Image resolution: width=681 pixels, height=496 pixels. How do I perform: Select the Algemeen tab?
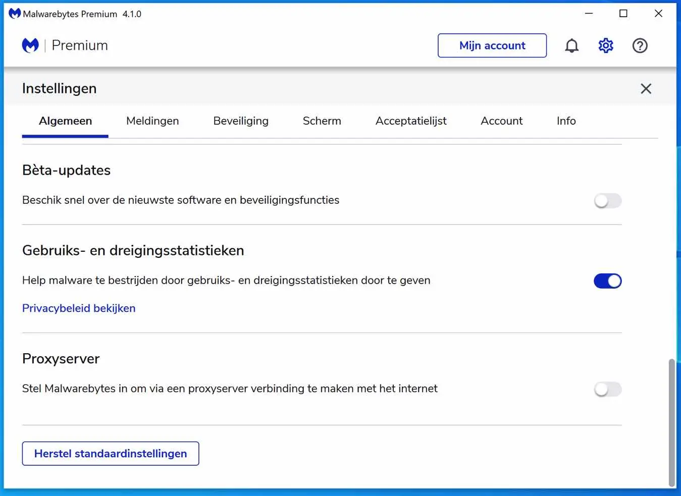(65, 121)
